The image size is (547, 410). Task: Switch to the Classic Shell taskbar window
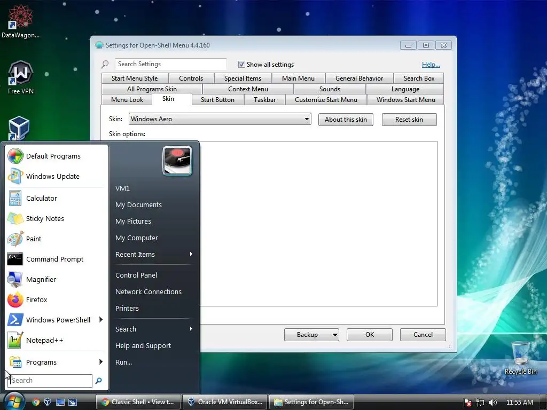[138, 402]
